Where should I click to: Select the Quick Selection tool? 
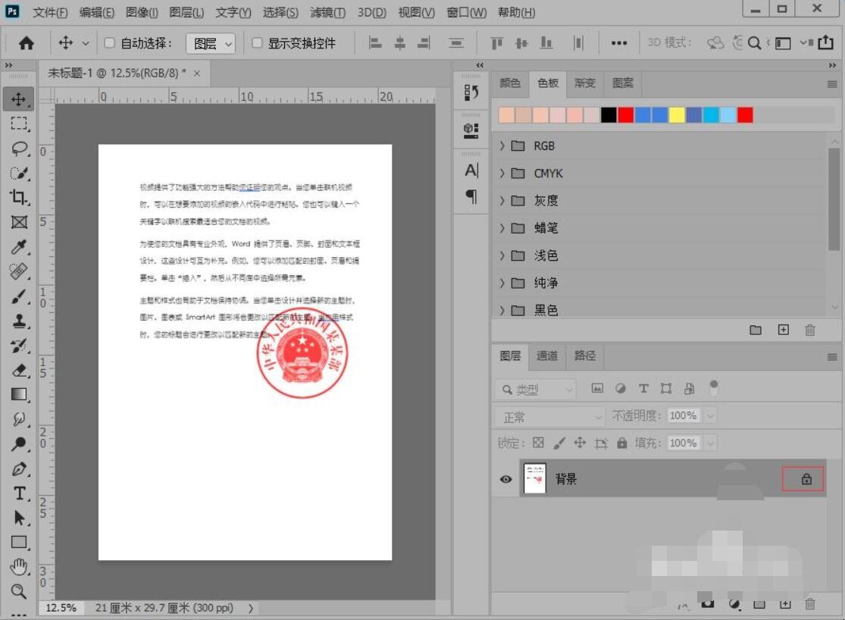click(20, 173)
